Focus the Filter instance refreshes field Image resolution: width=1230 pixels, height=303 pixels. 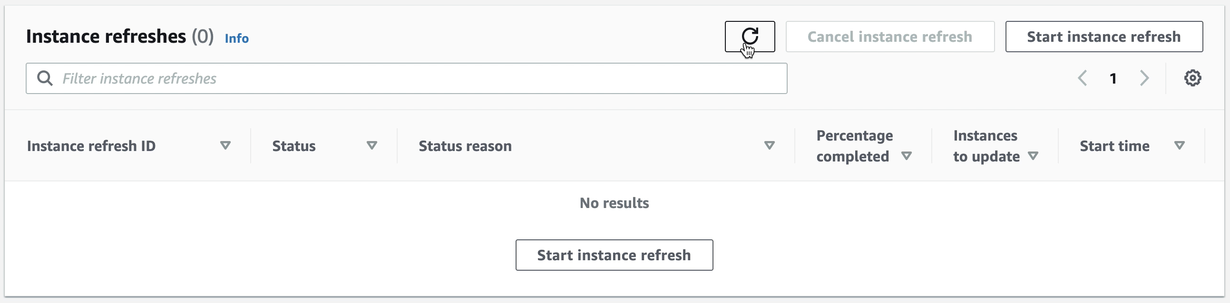406,79
